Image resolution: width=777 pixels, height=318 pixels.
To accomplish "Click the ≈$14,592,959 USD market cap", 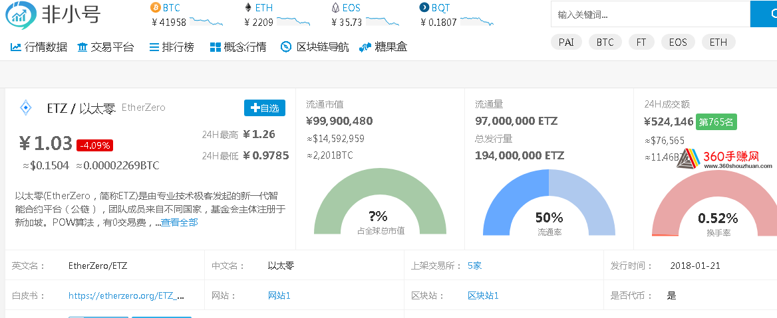I will click(335, 139).
